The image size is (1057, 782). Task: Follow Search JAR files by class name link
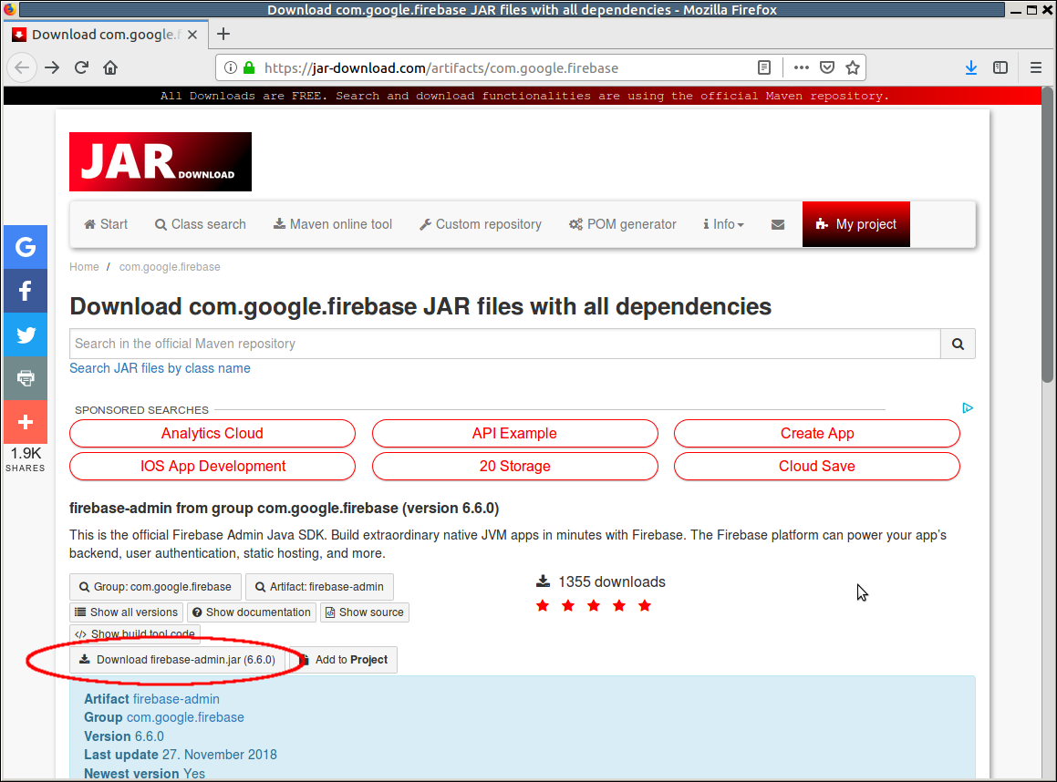160,368
